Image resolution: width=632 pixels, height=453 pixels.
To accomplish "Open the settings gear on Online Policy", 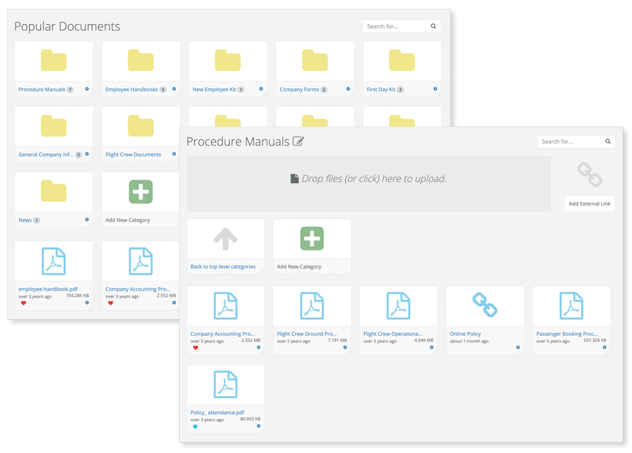I will pyautogui.click(x=518, y=349).
